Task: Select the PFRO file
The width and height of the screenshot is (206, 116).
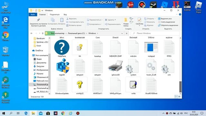Action: tap(169, 47)
